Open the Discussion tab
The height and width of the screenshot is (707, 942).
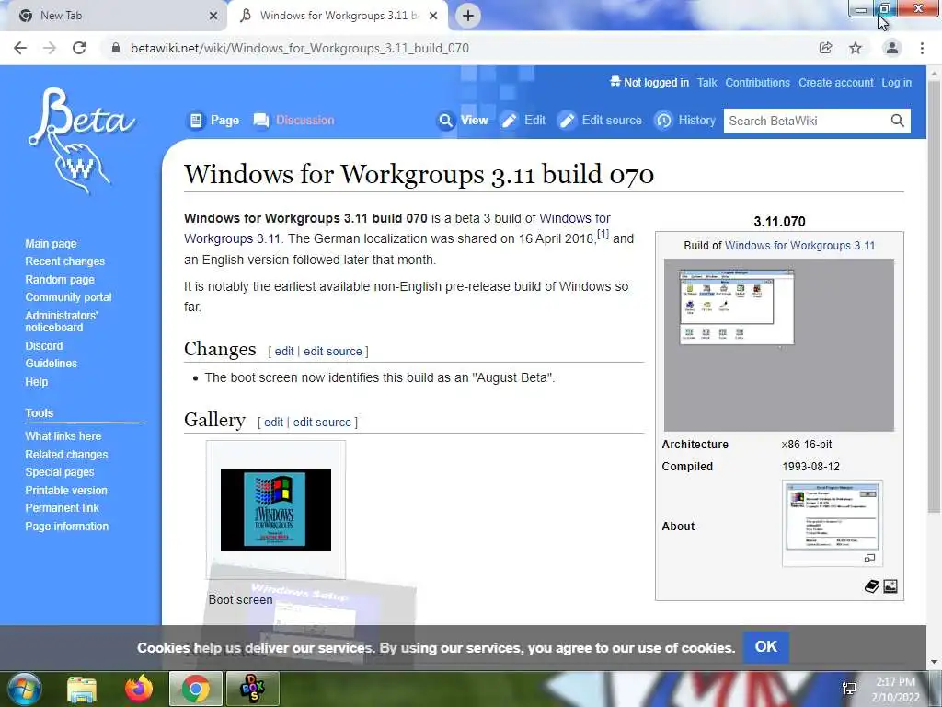point(293,121)
